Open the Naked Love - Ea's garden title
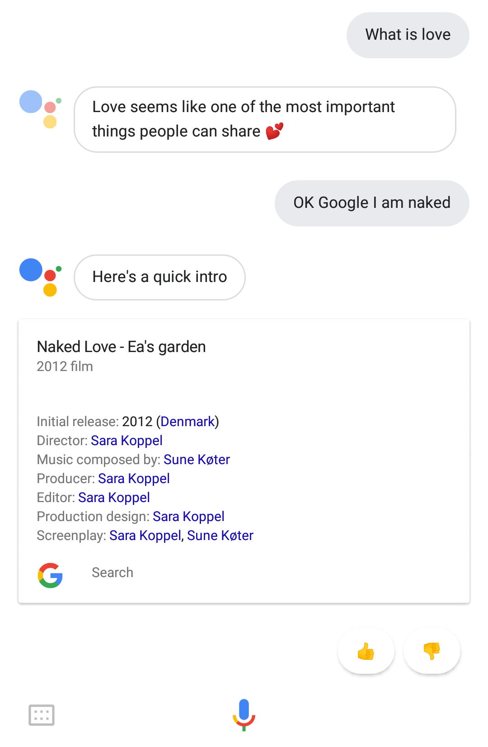 click(x=121, y=347)
